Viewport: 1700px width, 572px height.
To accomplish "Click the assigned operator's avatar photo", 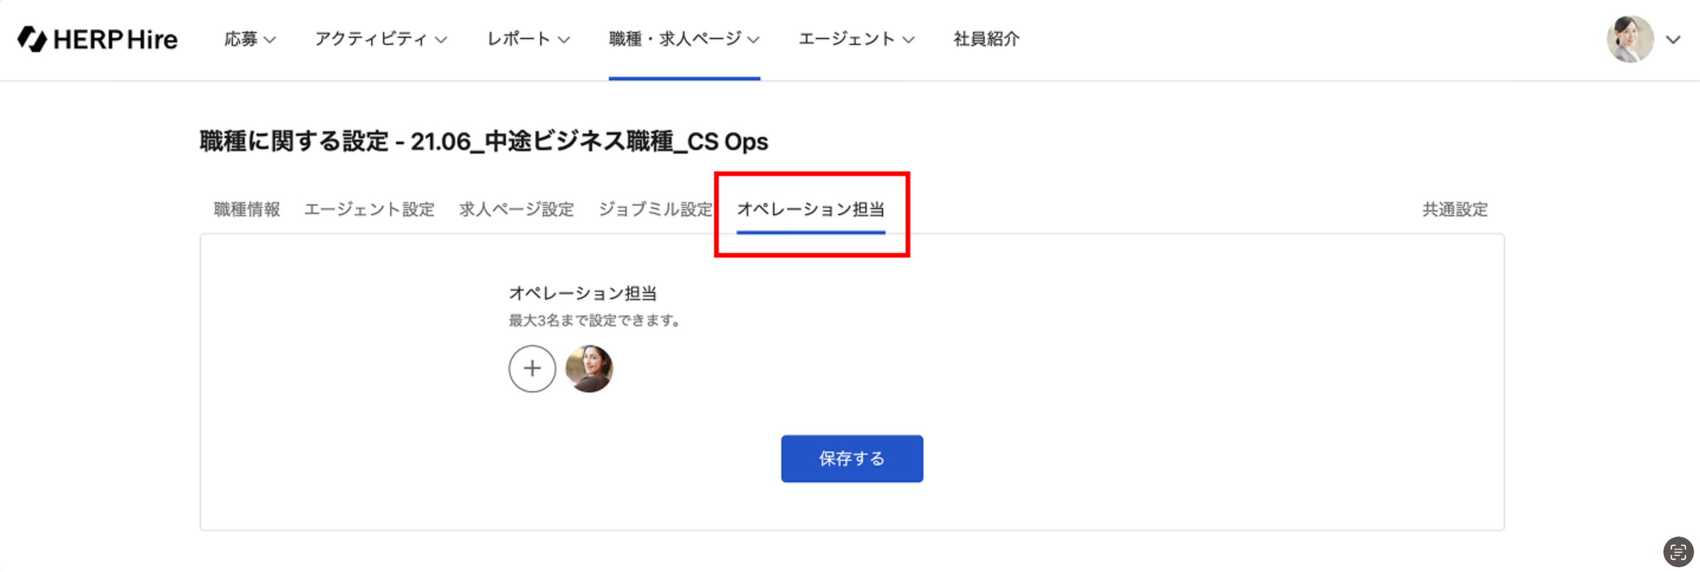I will (589, 369).
